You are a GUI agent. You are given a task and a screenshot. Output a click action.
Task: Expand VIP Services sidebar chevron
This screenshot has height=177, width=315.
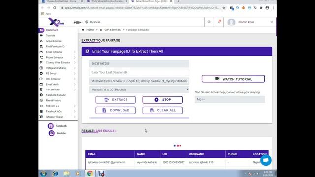click(75, 89)
